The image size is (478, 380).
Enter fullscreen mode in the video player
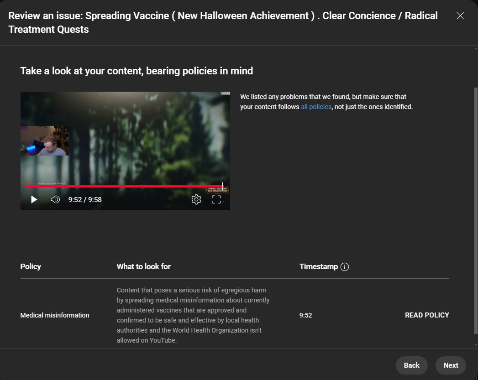[x=216, y=199]
